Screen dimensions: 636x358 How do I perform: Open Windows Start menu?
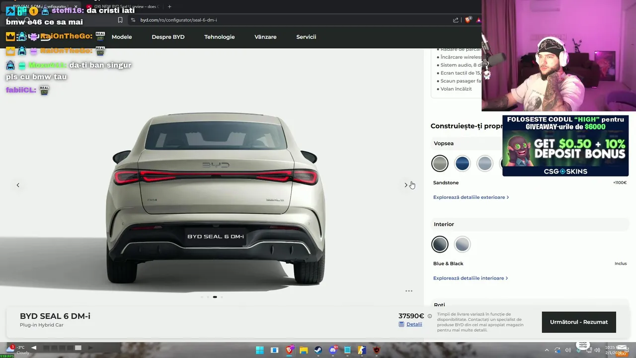(260, 350)
